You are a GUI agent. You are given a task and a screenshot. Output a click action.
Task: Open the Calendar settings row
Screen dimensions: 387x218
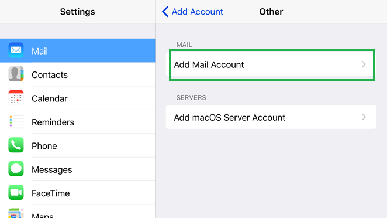[78, 98]
